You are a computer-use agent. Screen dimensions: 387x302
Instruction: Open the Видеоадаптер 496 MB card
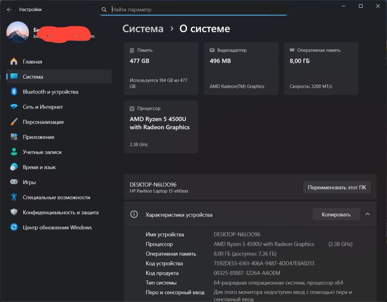point(241,68)
